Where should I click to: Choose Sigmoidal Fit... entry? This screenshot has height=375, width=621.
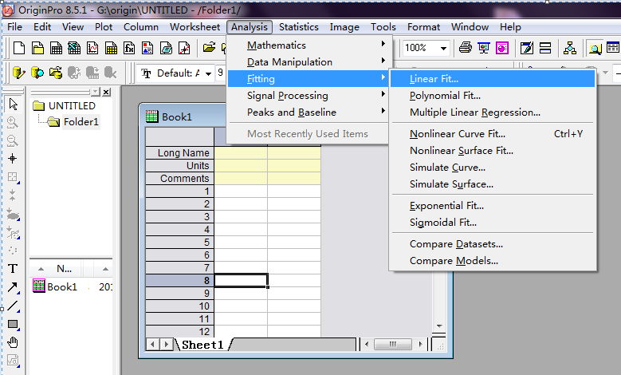(x=493, y=223)
